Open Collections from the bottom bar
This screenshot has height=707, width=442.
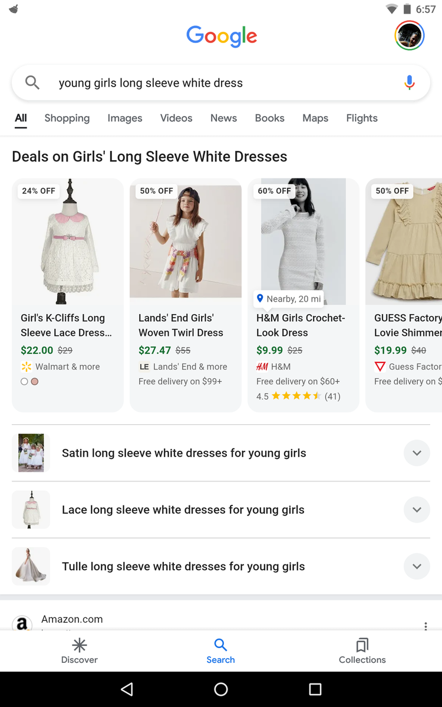pyautogui.click(x=362, y=650)
